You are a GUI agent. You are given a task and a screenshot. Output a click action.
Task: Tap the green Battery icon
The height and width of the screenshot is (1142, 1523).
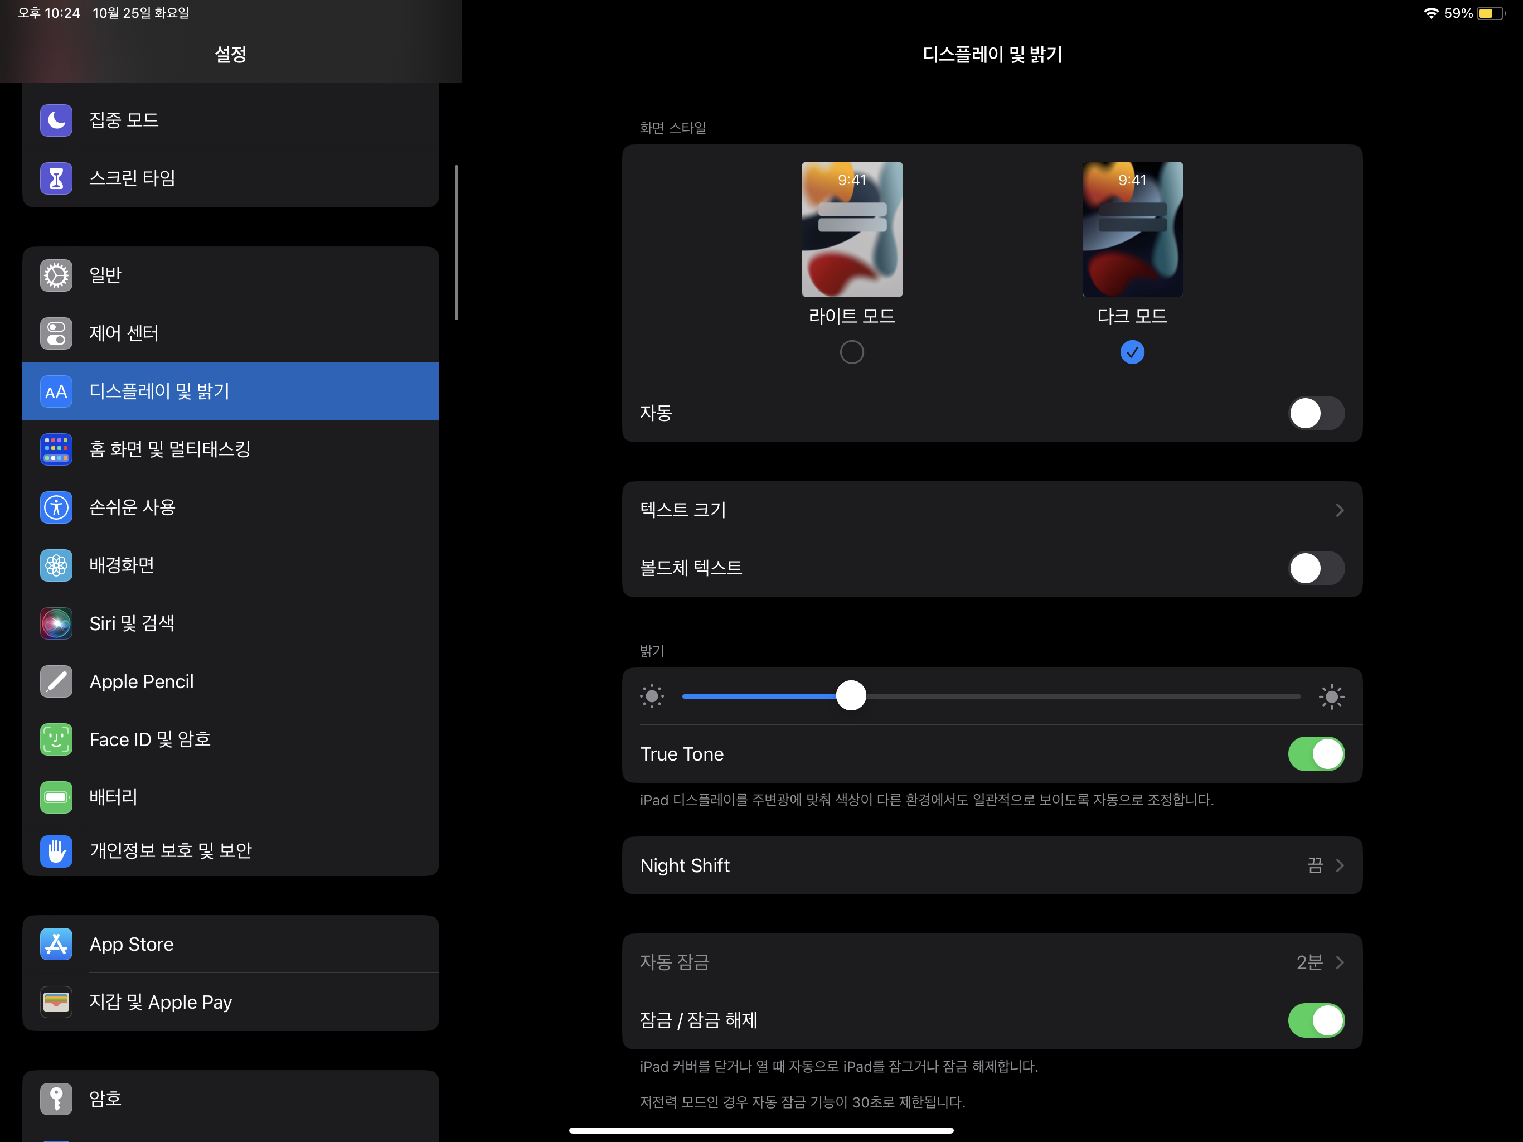point(56,797)
